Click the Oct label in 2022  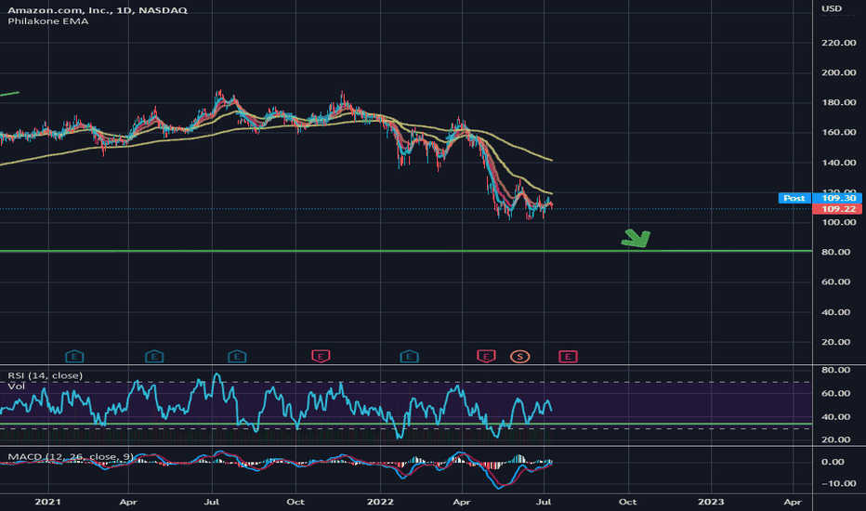pyautogui.click(x=628, y=502)
